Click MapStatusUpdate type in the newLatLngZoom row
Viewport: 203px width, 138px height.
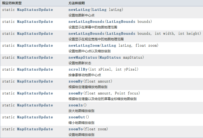click(35, 45)
